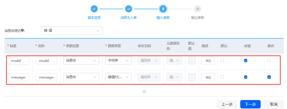This screenshot has width=287, height=109.
Task: Open 数据类型 键值对 dropdown in messages row
Action: coord(119,77)
